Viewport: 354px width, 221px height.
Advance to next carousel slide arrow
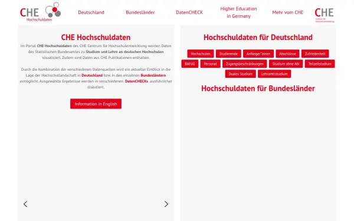(x=166, y=204)
